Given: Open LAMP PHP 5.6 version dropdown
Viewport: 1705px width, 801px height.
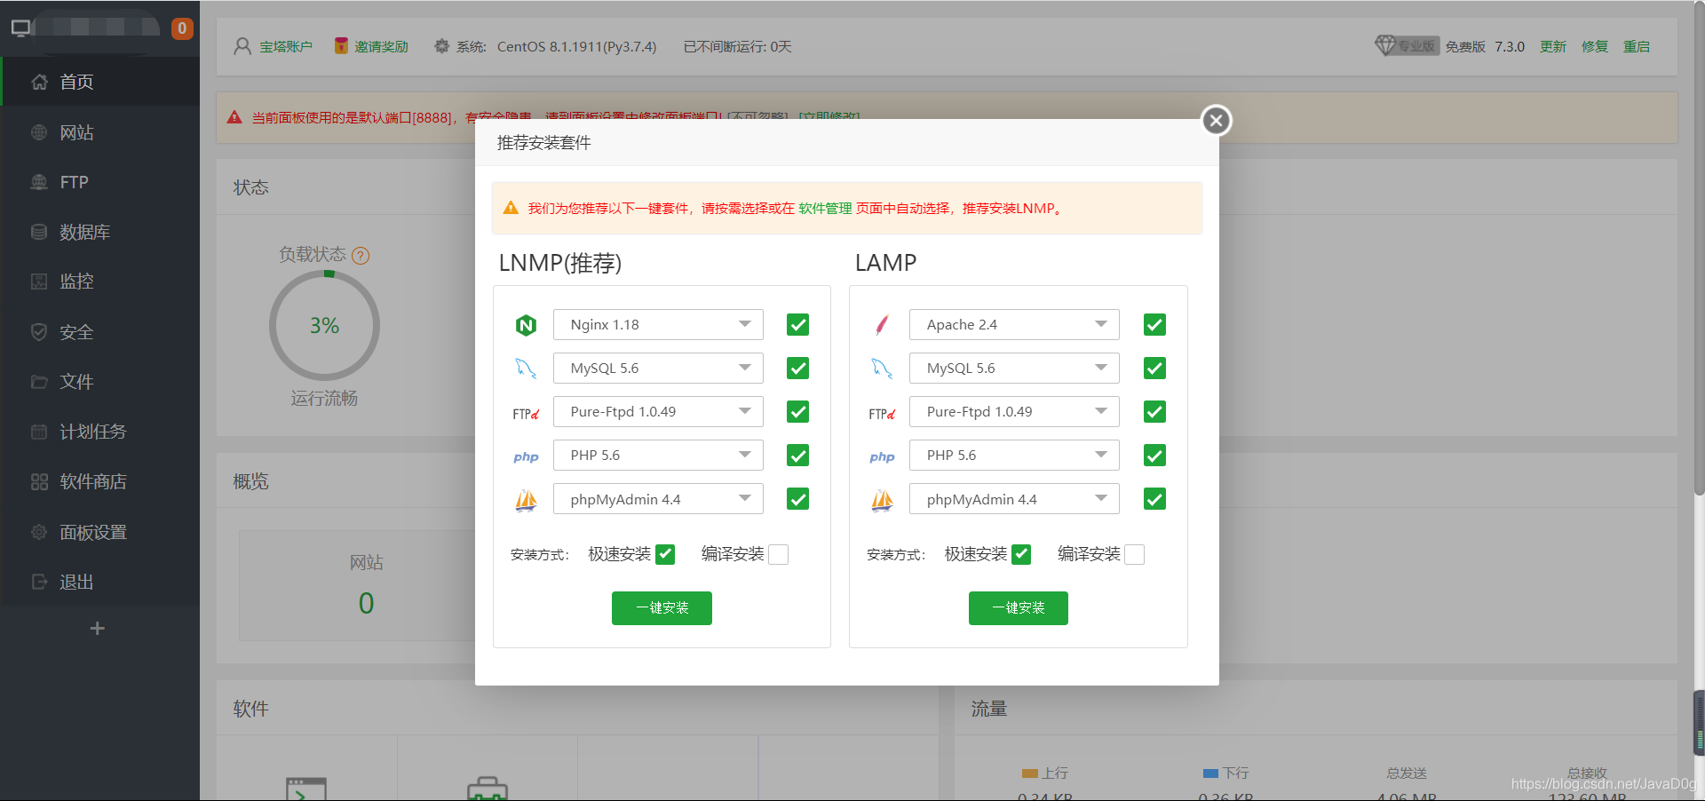Looking at the screenshot, I should click(1014, 456).
